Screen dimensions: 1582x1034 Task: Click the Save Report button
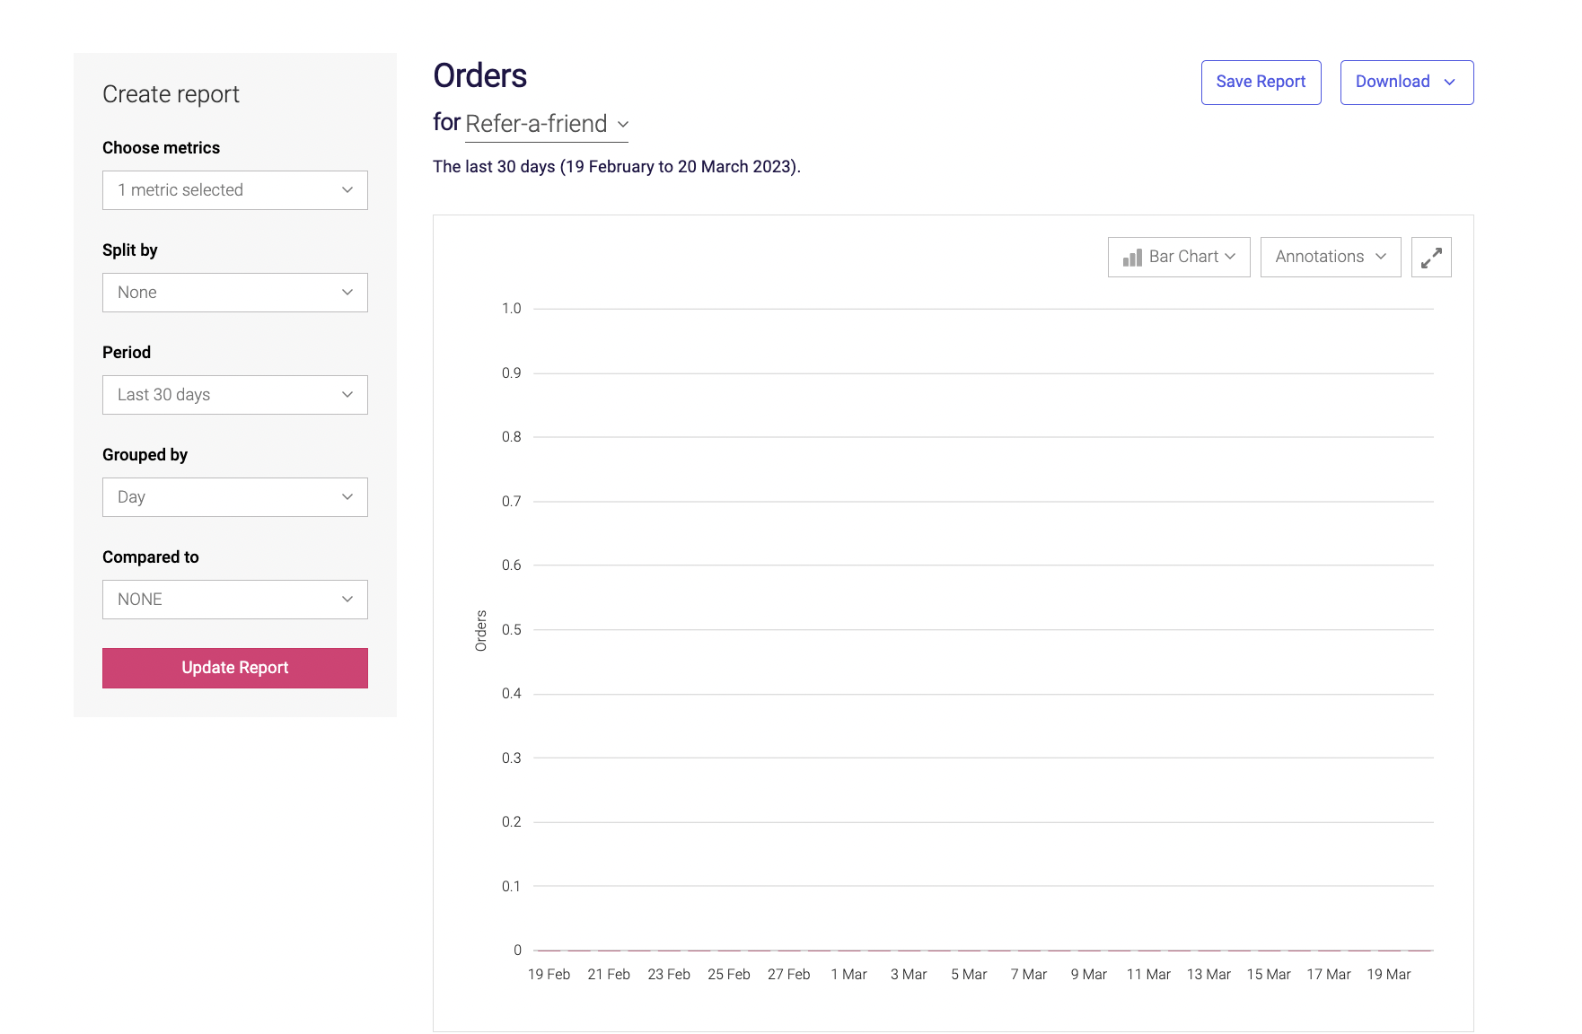tap(1261, 83)
